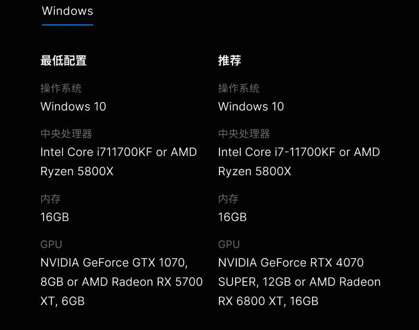
Task: Click GPU label in 推荐 column
Action: (229, 244)
